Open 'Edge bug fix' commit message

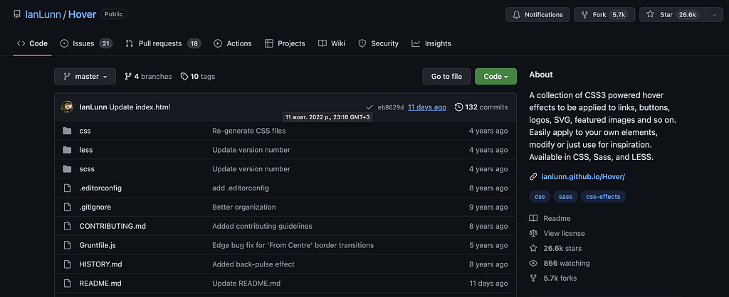pyautogui.click(x=293, y=245)
